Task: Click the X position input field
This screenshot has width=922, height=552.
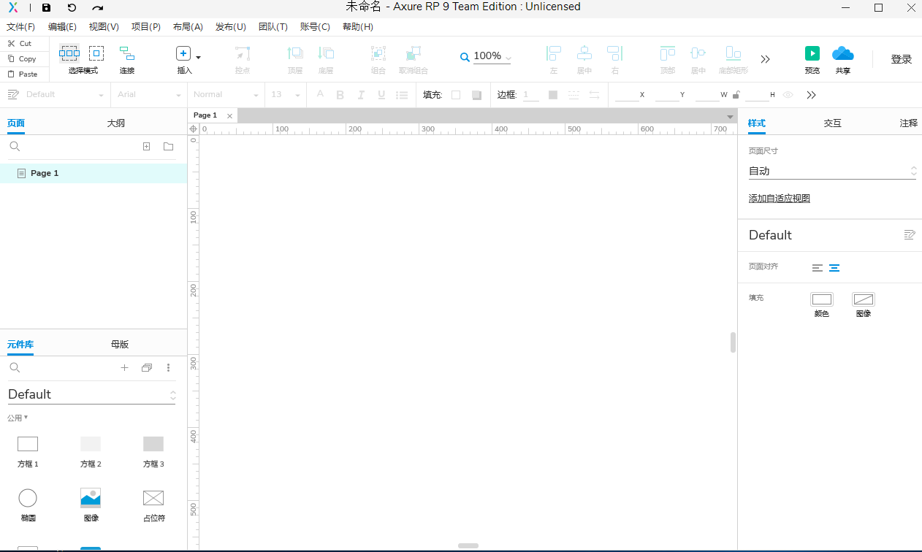Action: (626, 95)
